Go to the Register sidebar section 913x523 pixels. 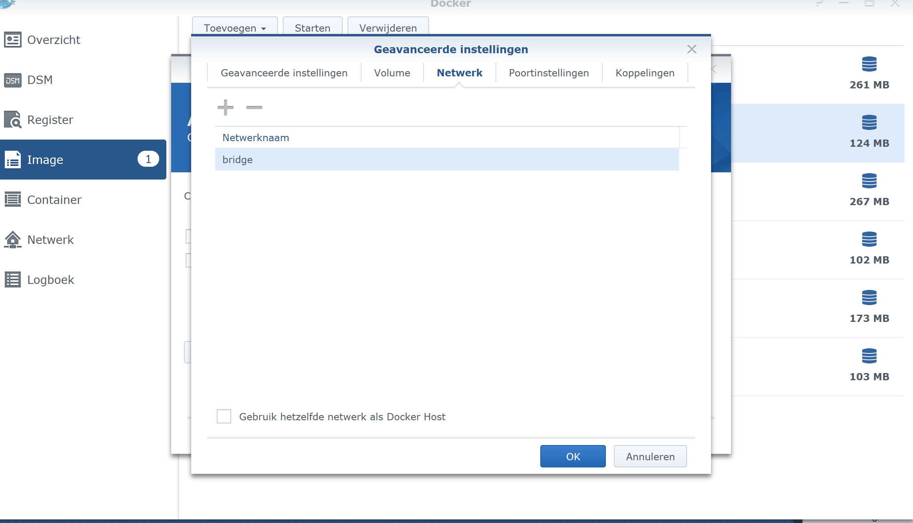coord(50,120)
